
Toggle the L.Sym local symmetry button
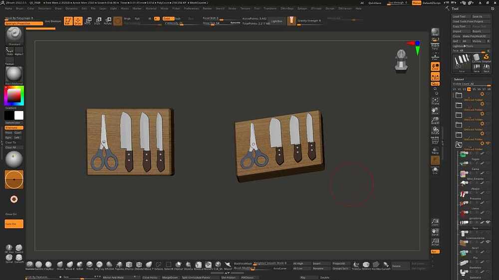click(x=435, y=76)
